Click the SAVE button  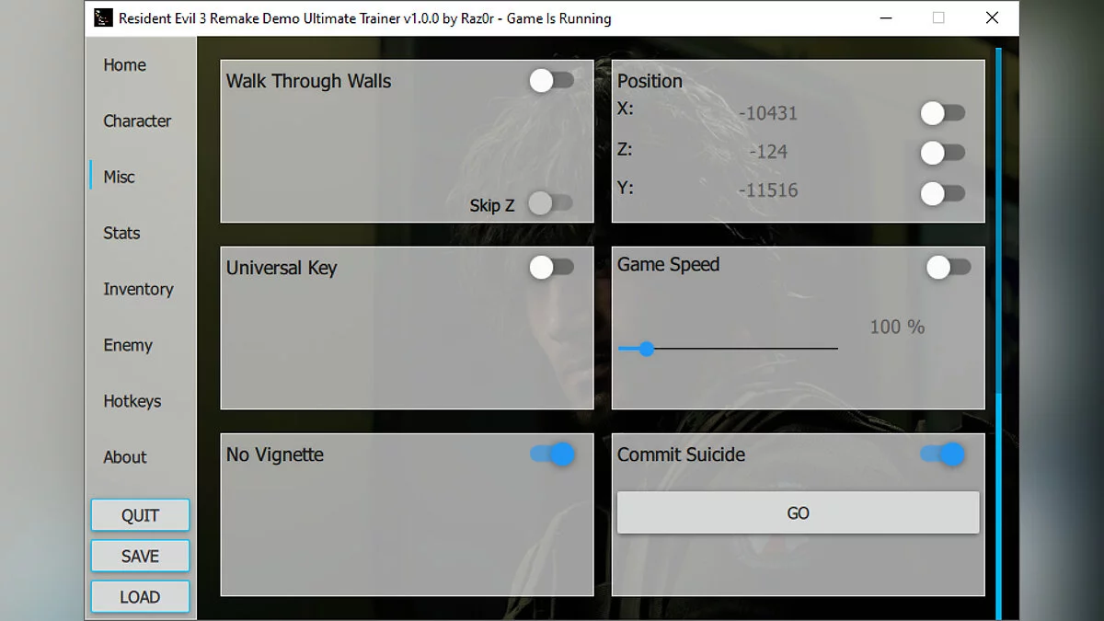(x=140, y=557)
